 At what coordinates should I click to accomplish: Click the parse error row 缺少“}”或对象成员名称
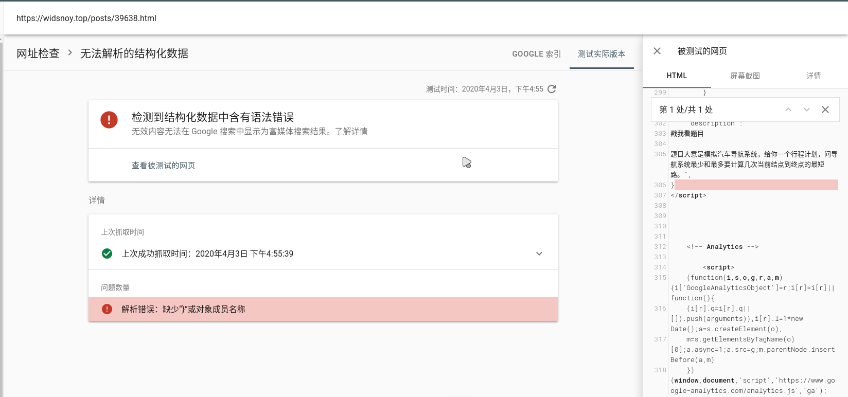point(323,309)
